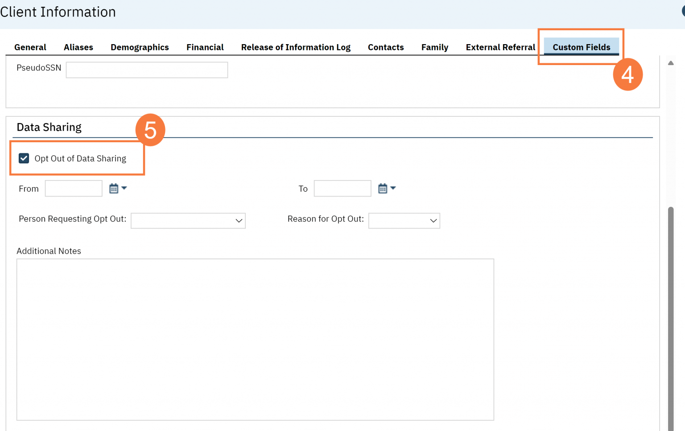Image resolution: width=685 pixels, height=431 pixels.
Task: Click the scrollbar up arrow
Action: (671, 63)
